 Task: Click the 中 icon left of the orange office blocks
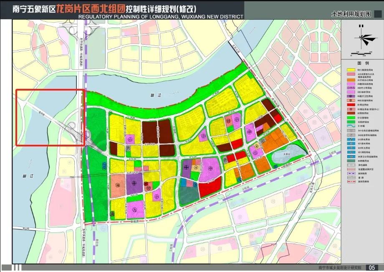[249, 132]
